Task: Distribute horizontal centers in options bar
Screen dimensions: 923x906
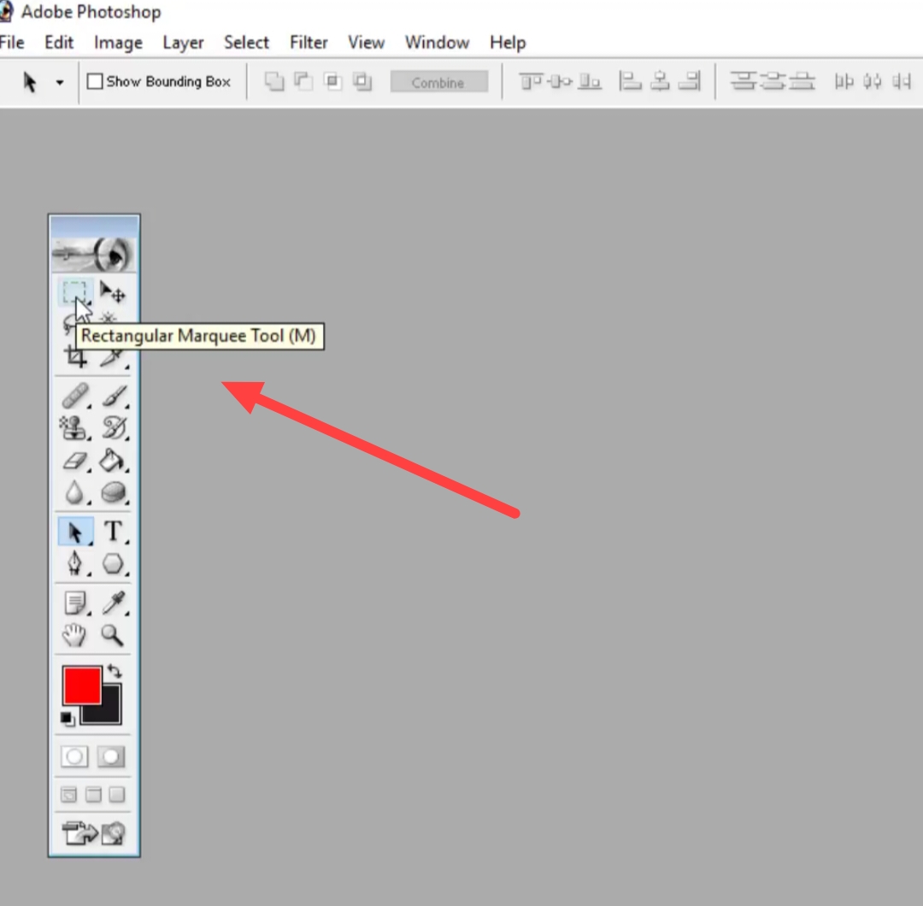Action: [873, 81]
